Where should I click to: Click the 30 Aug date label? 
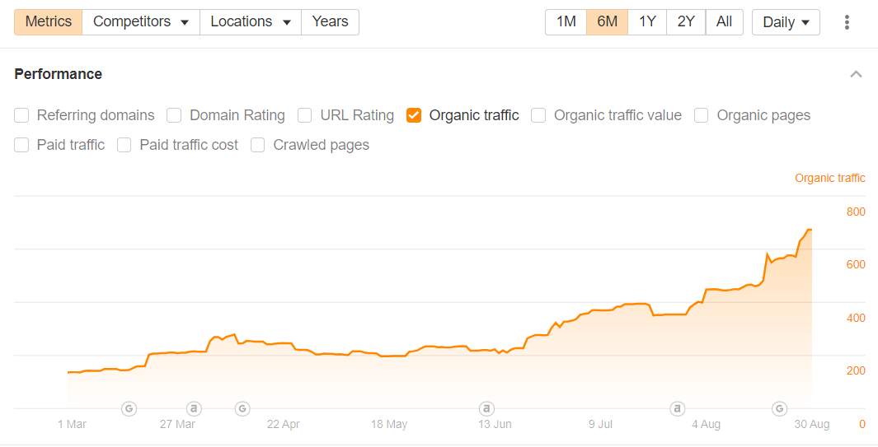(x=812, y=424)
